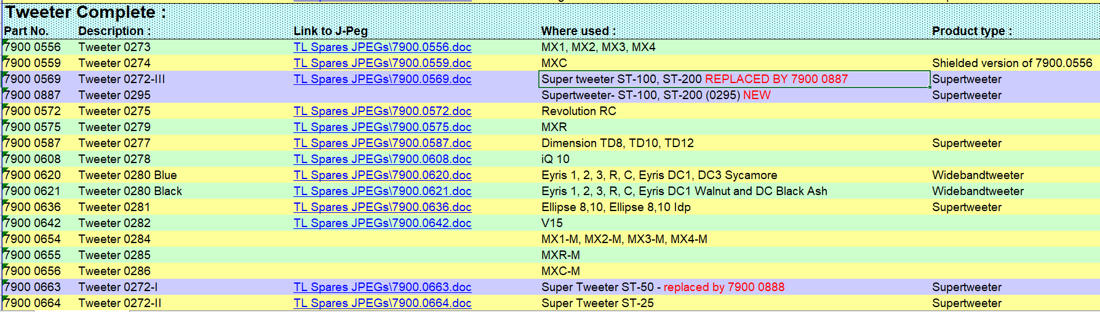Select the 'Link to J-Peg' header cell

[330, 31]
